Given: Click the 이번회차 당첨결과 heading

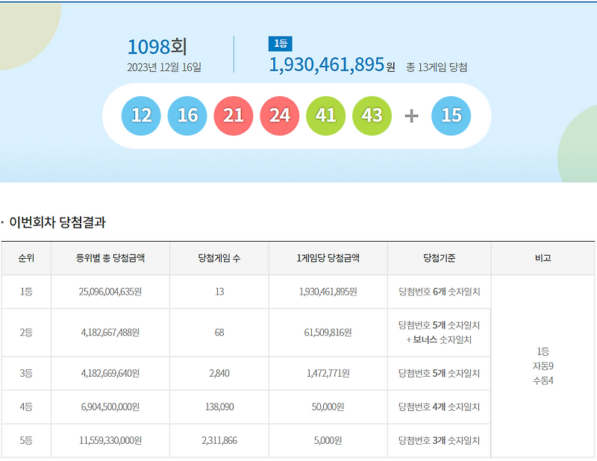Looking at the screenshot, I should (x=57, y=222).
